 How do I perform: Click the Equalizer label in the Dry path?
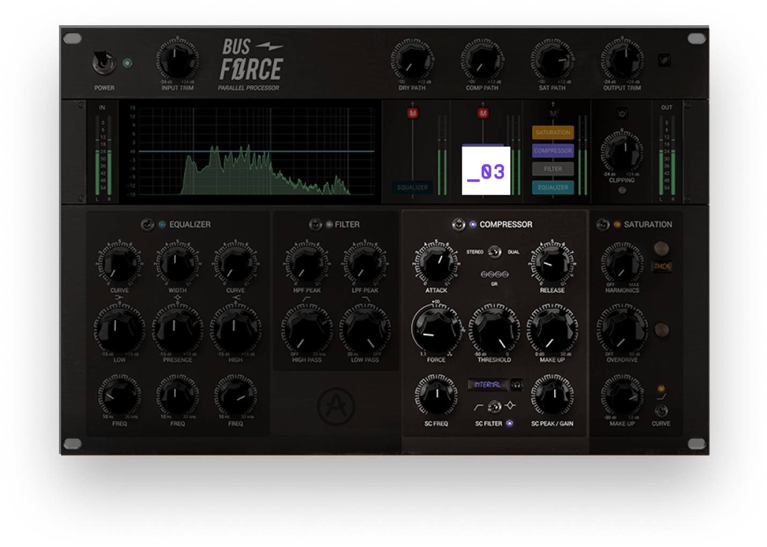coord(412,188)
